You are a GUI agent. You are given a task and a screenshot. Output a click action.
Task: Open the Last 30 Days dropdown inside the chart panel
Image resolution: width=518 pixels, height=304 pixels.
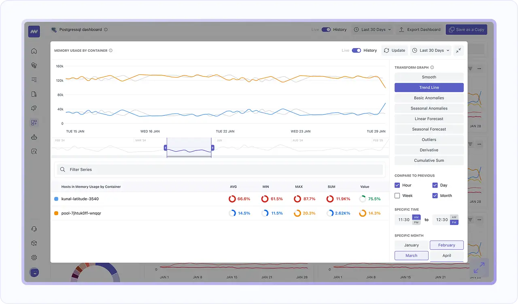pyautogui.click(x=430, y=50)
